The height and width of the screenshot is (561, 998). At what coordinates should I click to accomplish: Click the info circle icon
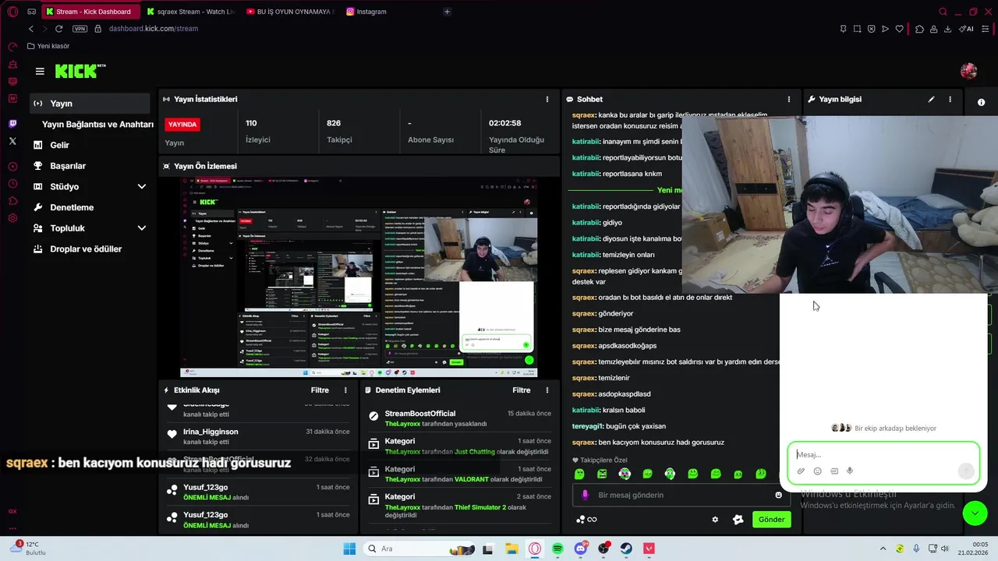[981, 102]
